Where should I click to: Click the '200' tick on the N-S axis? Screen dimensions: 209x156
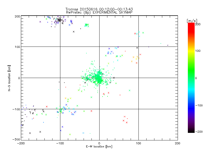pyautogui.click(x=17, y=16)
